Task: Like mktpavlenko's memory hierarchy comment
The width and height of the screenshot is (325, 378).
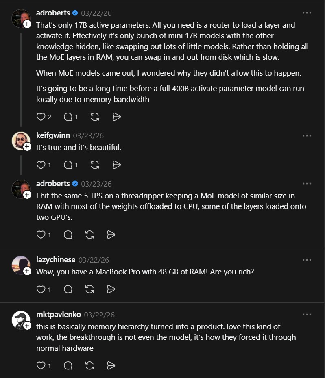Action: (x=41, y=366)
